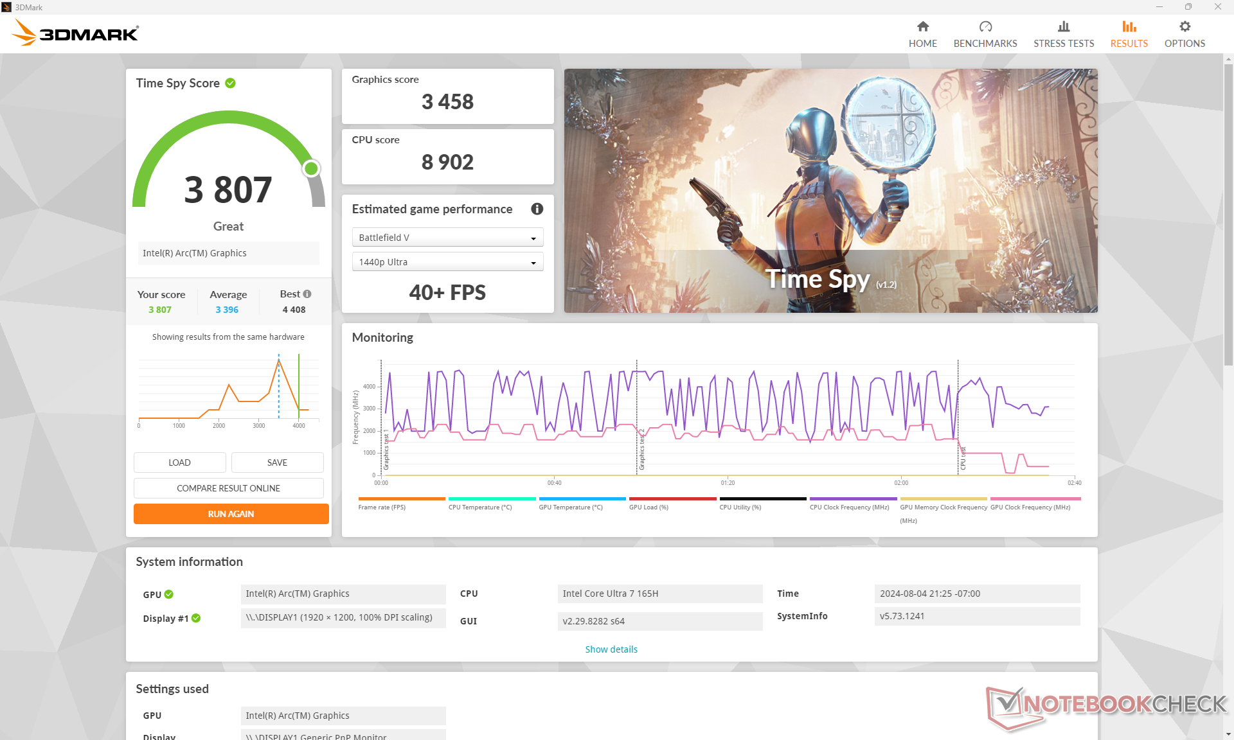
Task: Switch to the BENCHMARKS tab label
Action: [x=985, y=44]
